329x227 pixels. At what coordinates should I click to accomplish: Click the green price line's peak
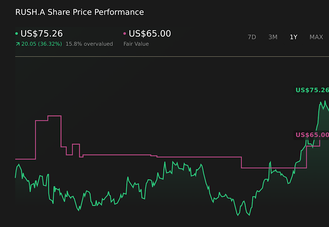pyautogui.click(x=325, y=101)
